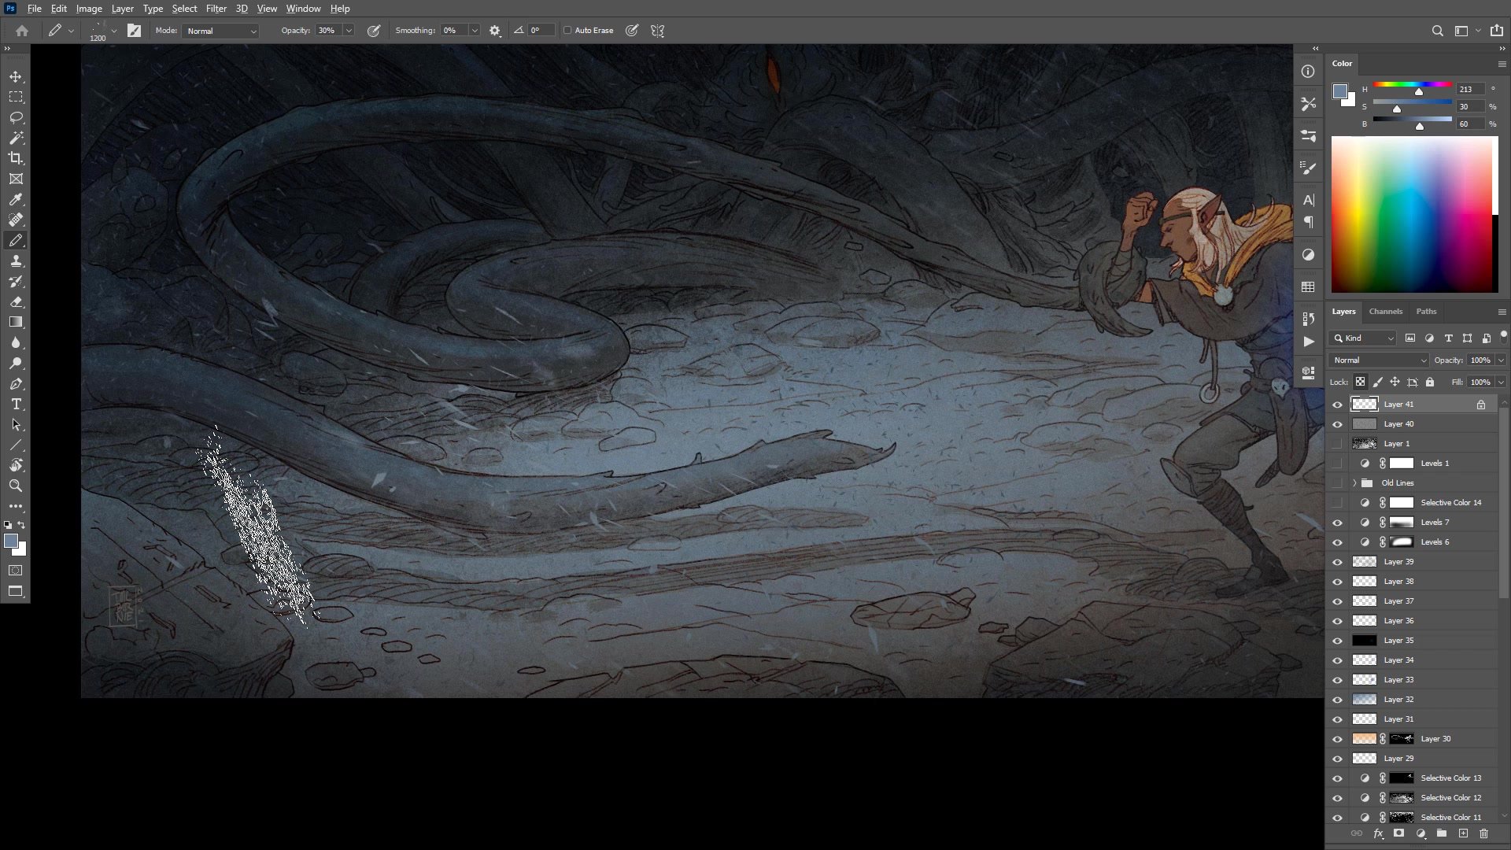Screen dimensions: 1511x850
Task: Select the Move tool
Action: click(x=16, y=77)
